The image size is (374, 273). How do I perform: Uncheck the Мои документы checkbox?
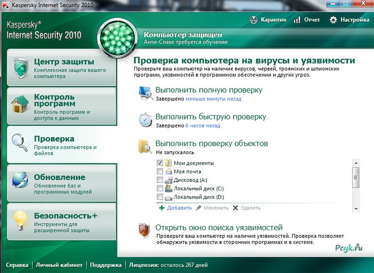[160, 163]
